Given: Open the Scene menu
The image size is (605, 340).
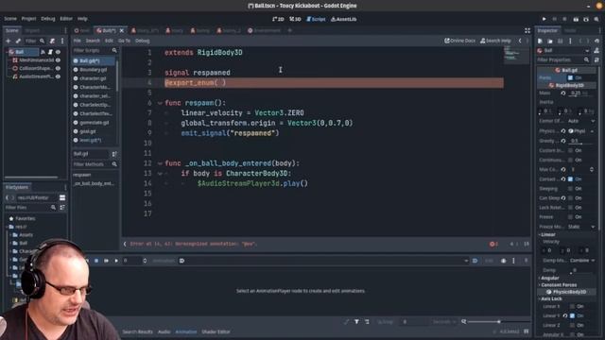Looking at the screenshot, I should (10, 19).
